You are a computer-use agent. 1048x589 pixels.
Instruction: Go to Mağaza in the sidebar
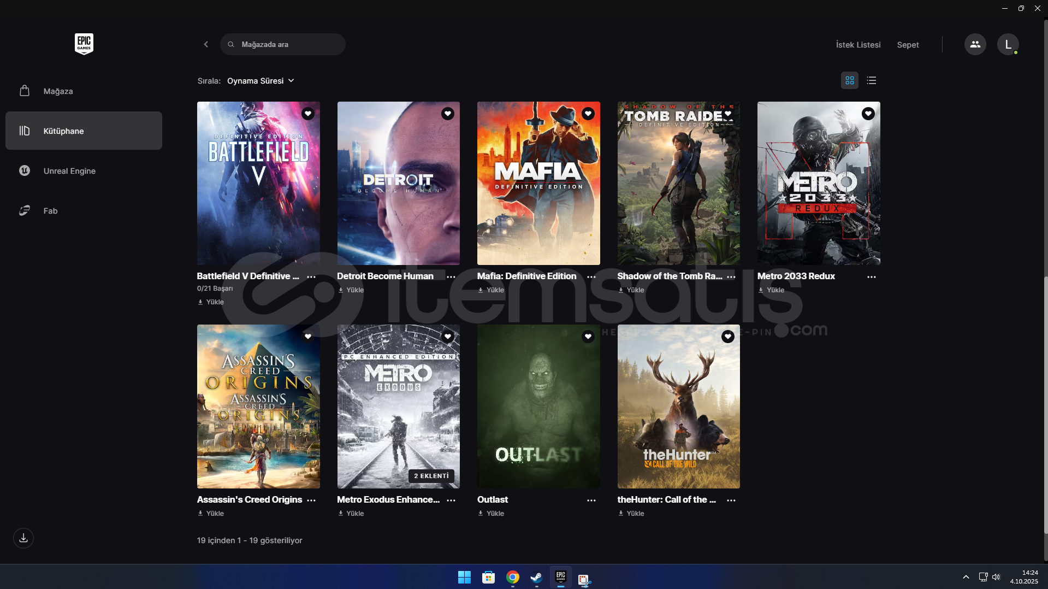point(58,91)
